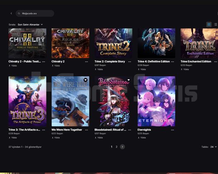218x174 pixels.
Task: Select page 2 in pagination
Action: pos(117,147)
